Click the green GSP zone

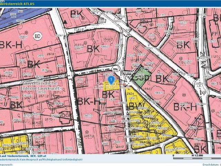tap(141, 76)
